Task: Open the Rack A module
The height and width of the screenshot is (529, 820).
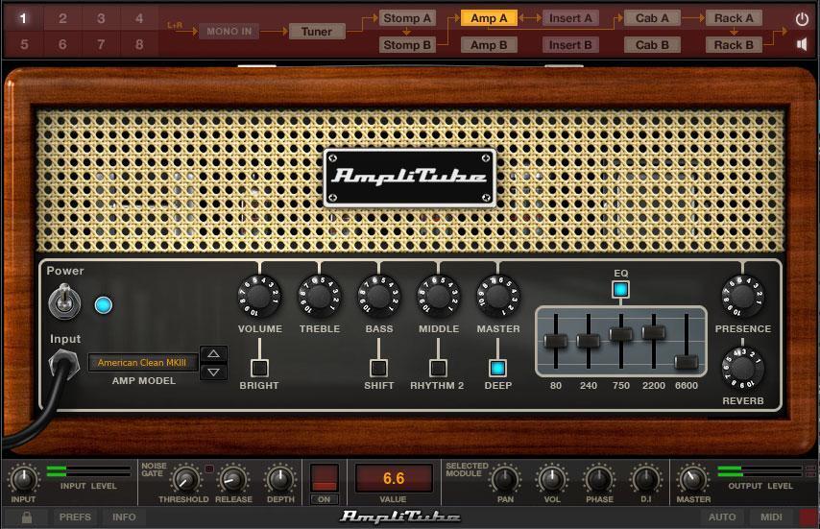Action: point(734,18)
